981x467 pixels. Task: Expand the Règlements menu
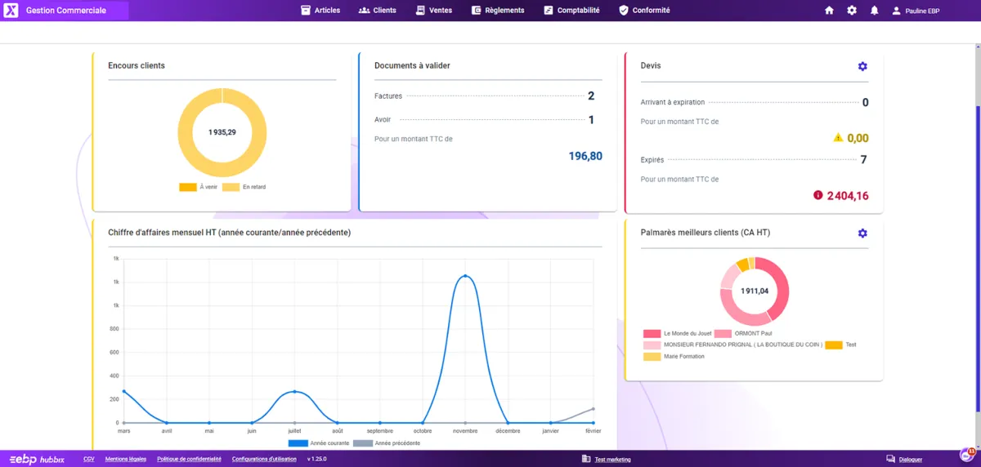tap(498, 11)
